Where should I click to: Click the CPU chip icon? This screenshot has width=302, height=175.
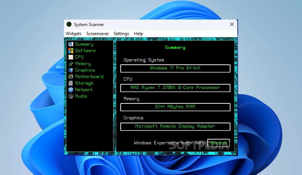(71, 57)
